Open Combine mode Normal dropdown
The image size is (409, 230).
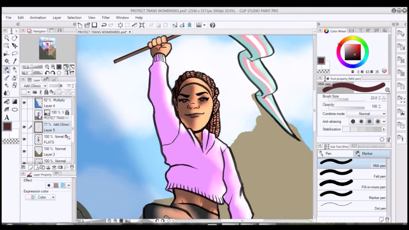point(367,114)
